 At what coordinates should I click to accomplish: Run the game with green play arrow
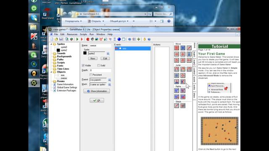(x=77, y=39)
